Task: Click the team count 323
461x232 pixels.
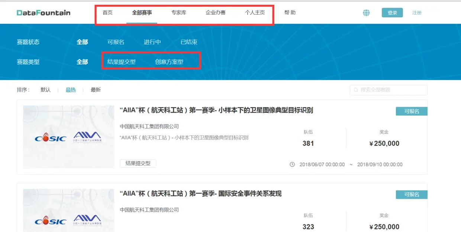Action: 308,227
